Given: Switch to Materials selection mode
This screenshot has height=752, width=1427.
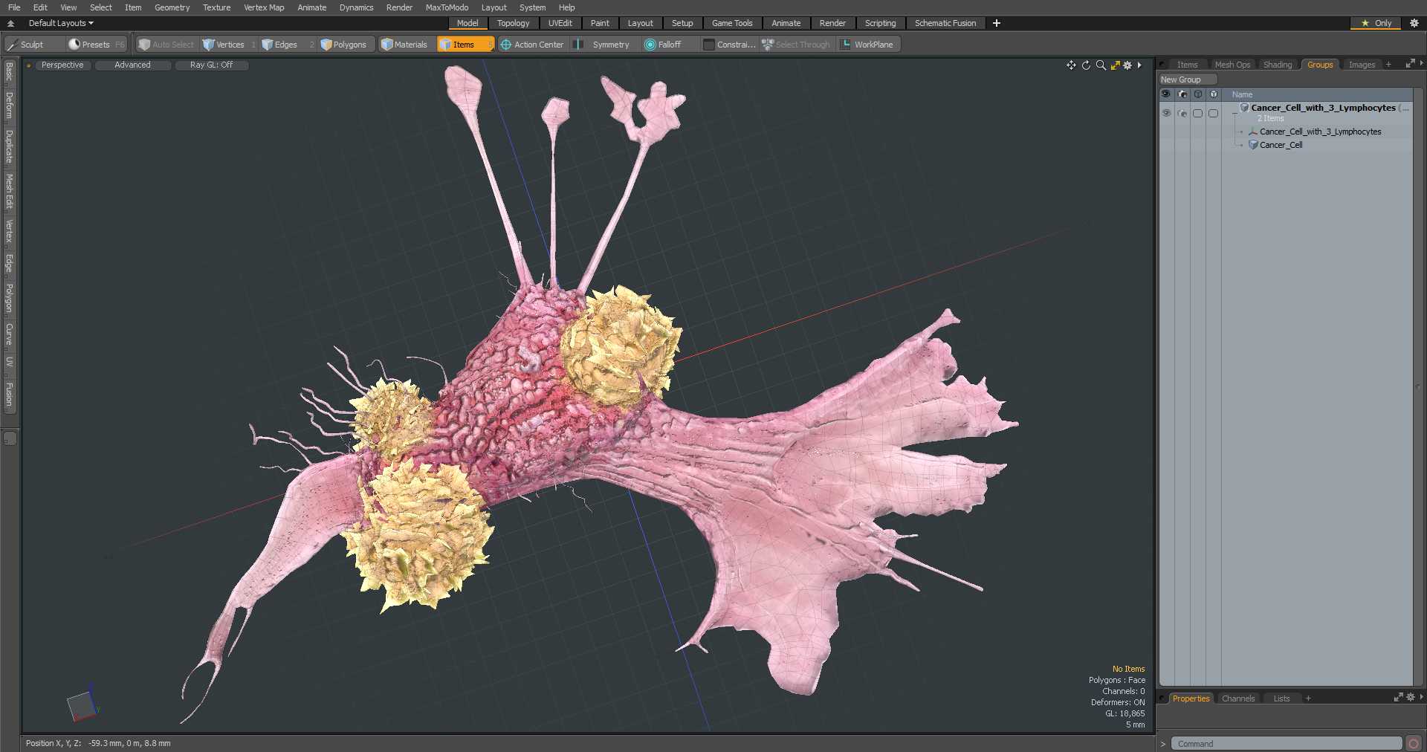Looking at the screenshot, I should coord(405,45).
